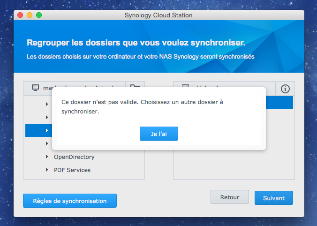Expand the PDF Services folder
317x226 pixels.
pyautogui.click(x=47, y=170)
